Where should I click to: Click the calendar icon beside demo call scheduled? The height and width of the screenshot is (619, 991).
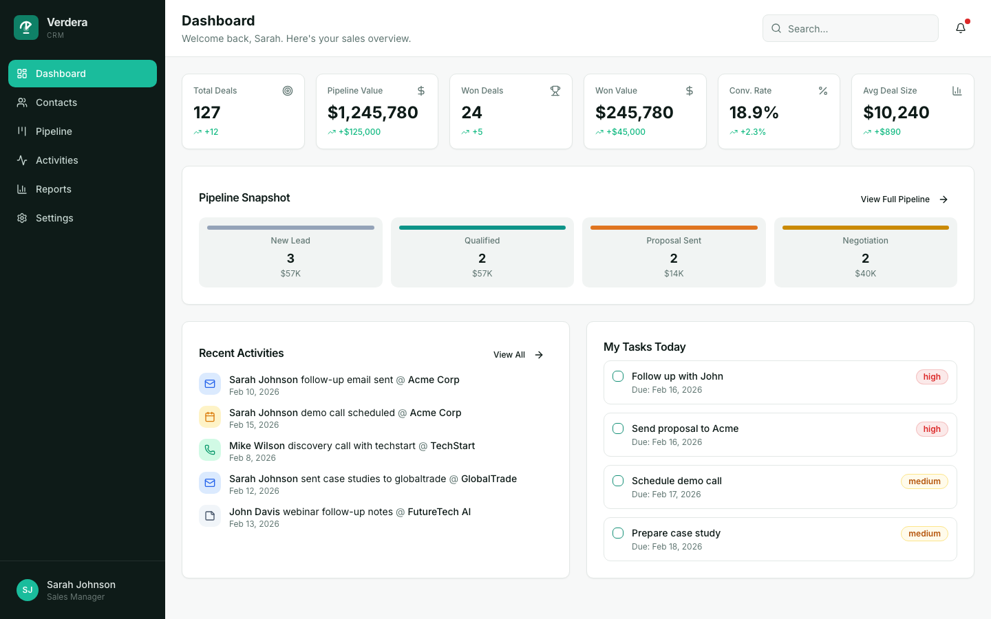point(210,417)
